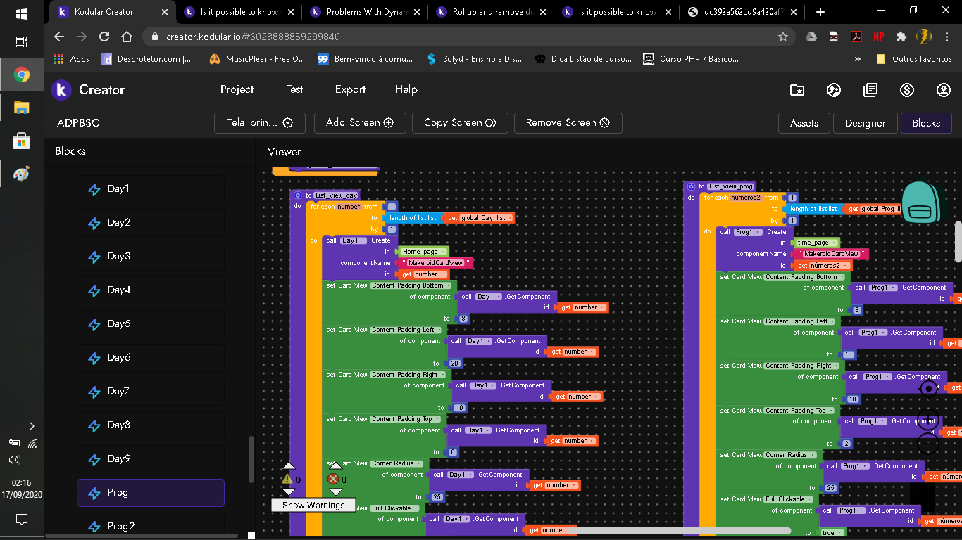Open the Tela_prin... screen selector dropdown

tap(260, 122)
